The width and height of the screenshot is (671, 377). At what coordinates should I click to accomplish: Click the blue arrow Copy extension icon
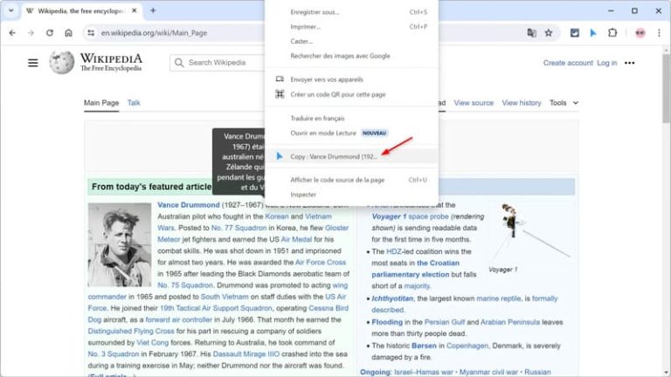click(x=593, y=32)
